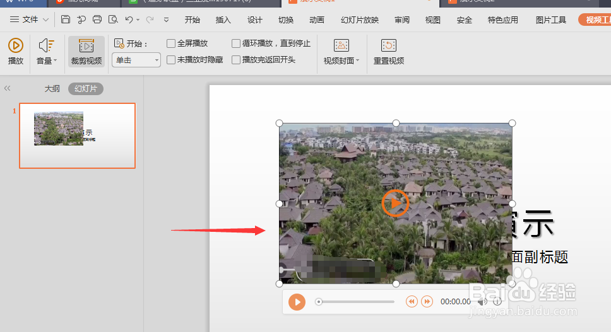
Task: Click the more options icon in video bar
Action: [497, 302]
